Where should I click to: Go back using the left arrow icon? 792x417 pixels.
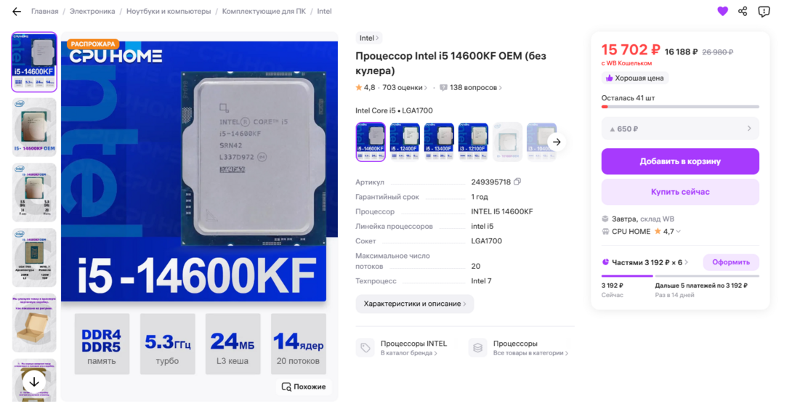[17, 12]
